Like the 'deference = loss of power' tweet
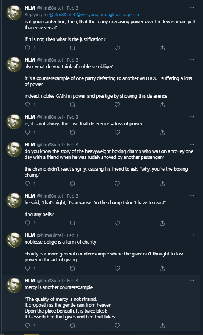The height and width of the screenshot is (335, 203). tap(117, 132)
